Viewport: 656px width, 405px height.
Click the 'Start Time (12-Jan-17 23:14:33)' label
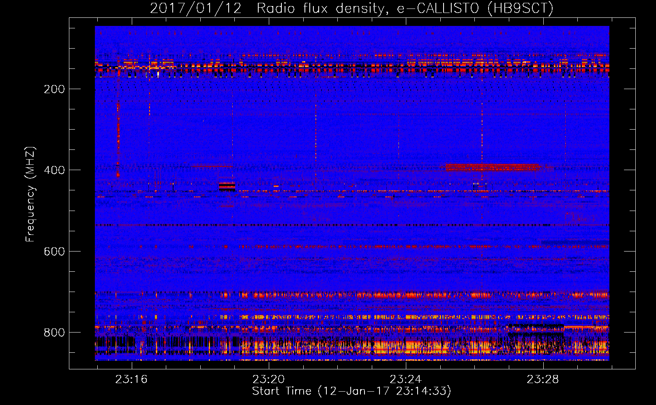352,391
